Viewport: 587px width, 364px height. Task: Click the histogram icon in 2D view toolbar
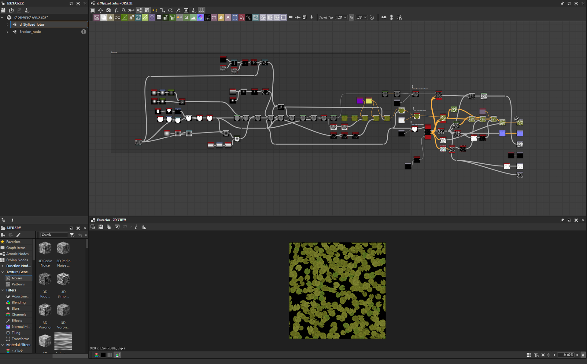click(144, 227)
